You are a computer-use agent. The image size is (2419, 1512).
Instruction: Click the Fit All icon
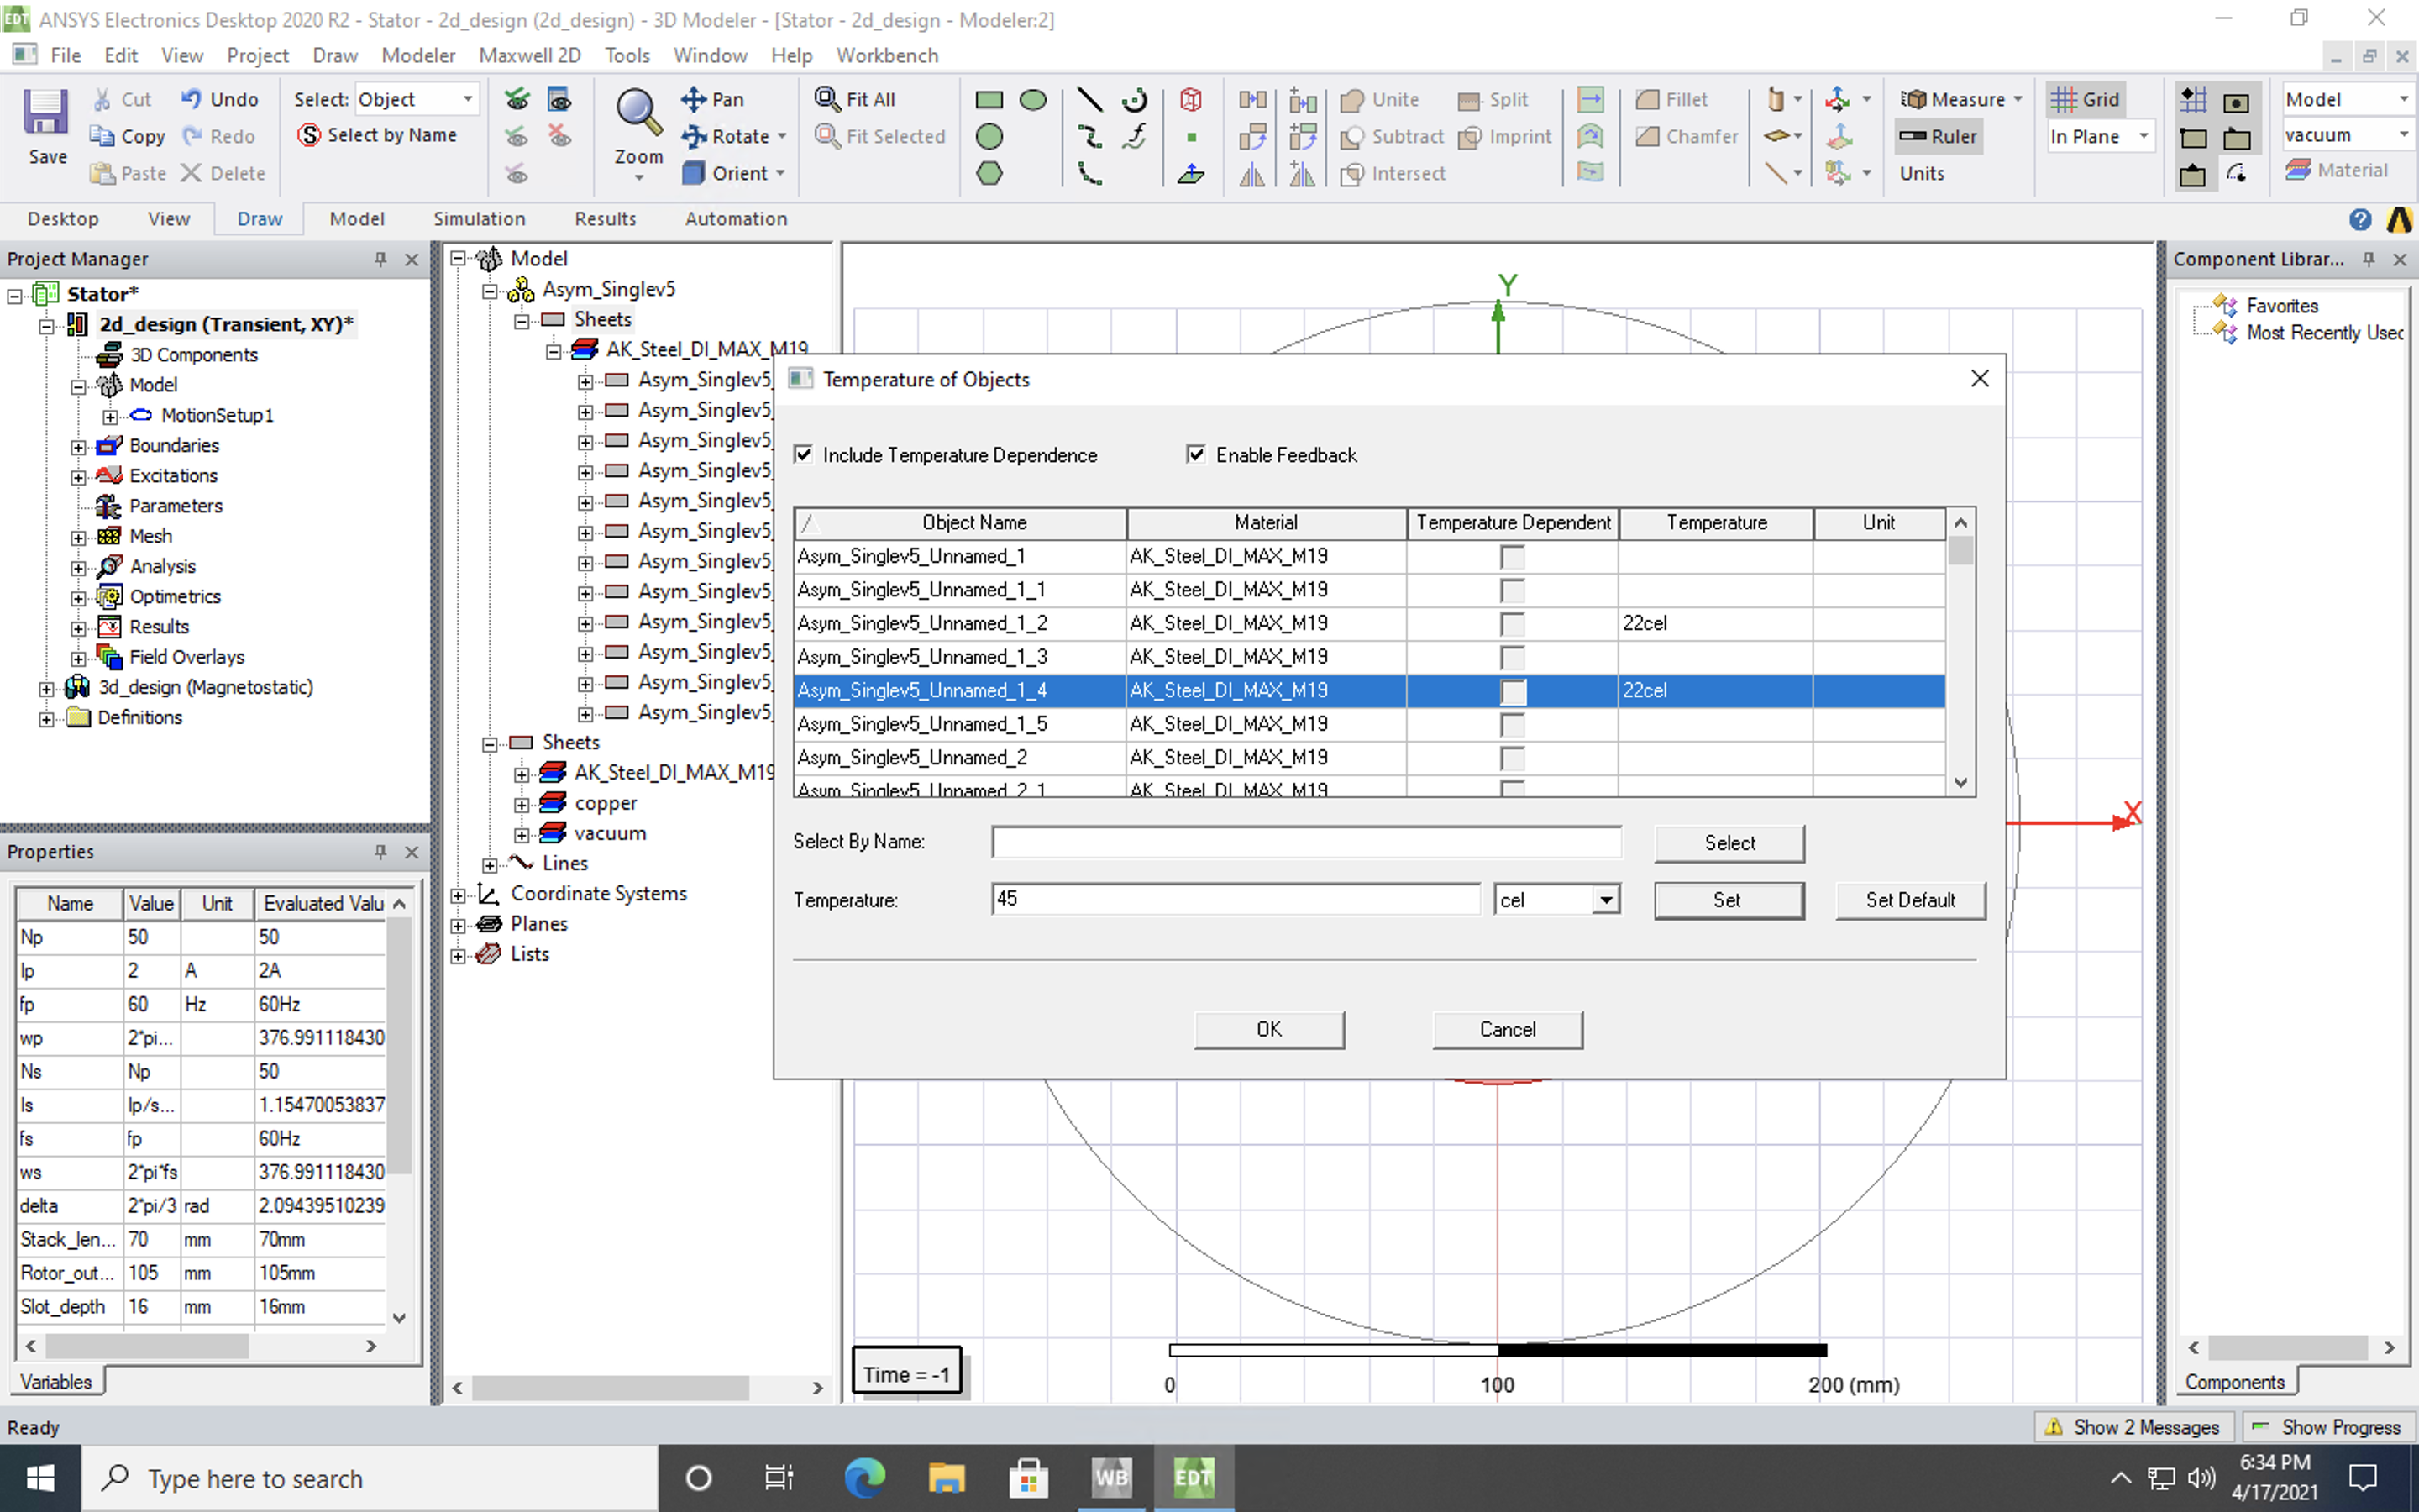click(829, 99)
